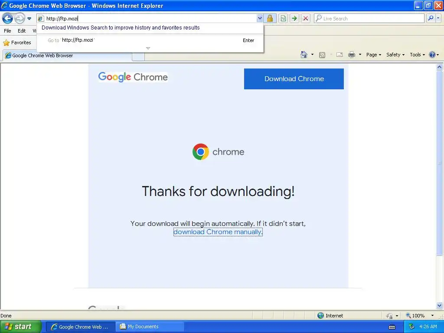Open the File menu
This screenshot has width=444, height=333.
click(x=8, y=31)
